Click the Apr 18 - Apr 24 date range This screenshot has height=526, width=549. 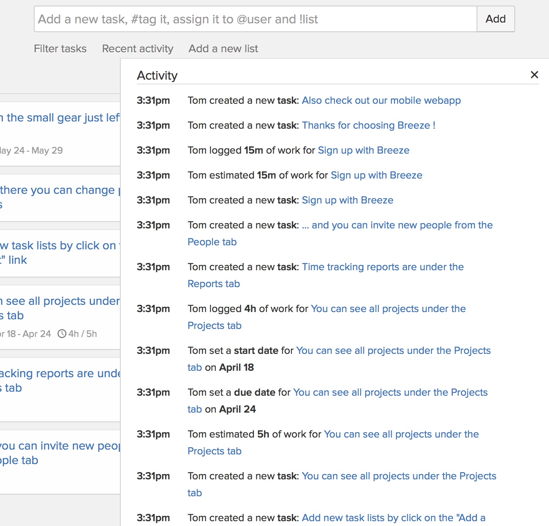click(25, 334)
